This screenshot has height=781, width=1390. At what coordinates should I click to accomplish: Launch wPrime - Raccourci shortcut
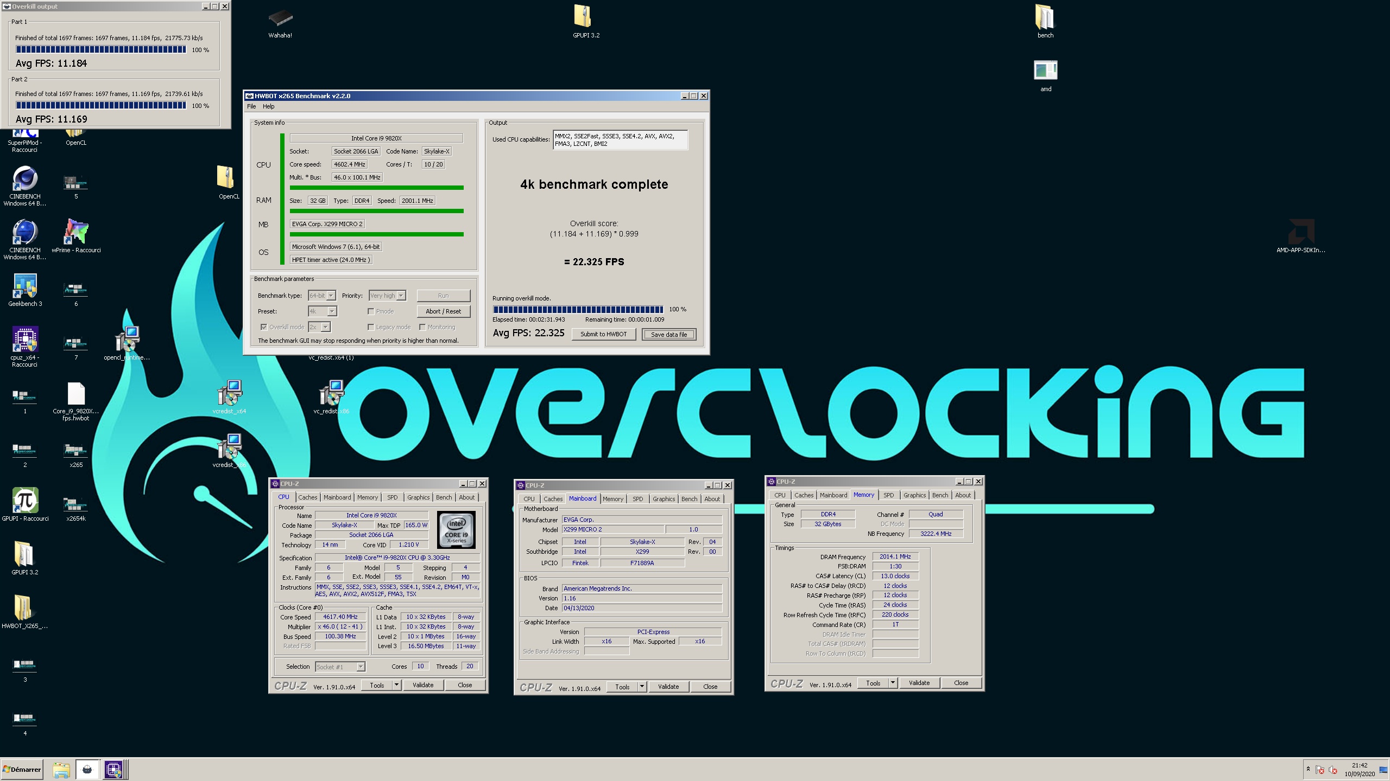[x=76, y=236]
